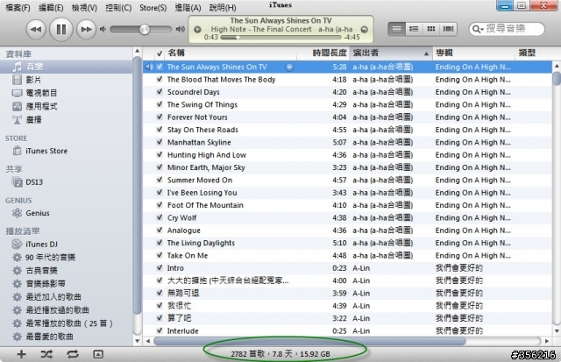The image size is (561, 362).
Task: Open the 檢視(V) menu
Action: (x=84, y=8)
